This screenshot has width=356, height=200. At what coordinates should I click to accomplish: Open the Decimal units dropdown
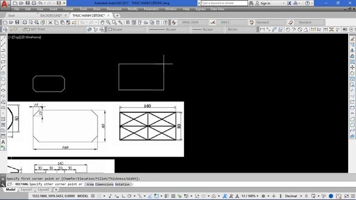293,196
